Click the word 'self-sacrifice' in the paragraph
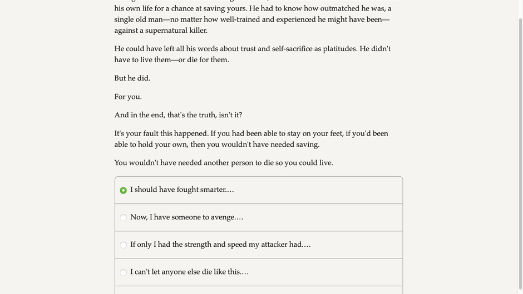The height and width of the screenshot is (294, 523). pyautogui.click(x=292, y=49)
